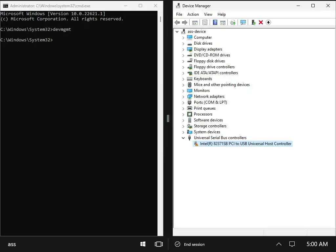The image size is (336, 252).
Task: Select the IDE ATA/ATAPI controllers label
Action: tap(216, 73)
